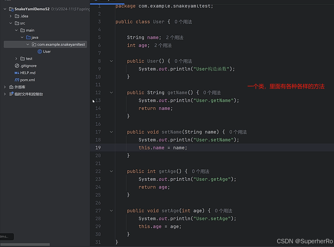Select the scratches and consoles icon
This screenshot has height=247, width=334.
pos(11,94)
